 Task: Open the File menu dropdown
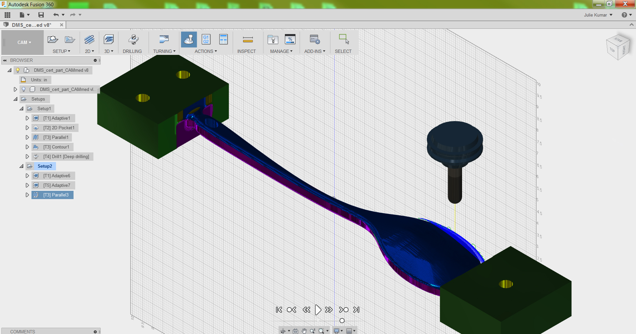coord(25,15)
